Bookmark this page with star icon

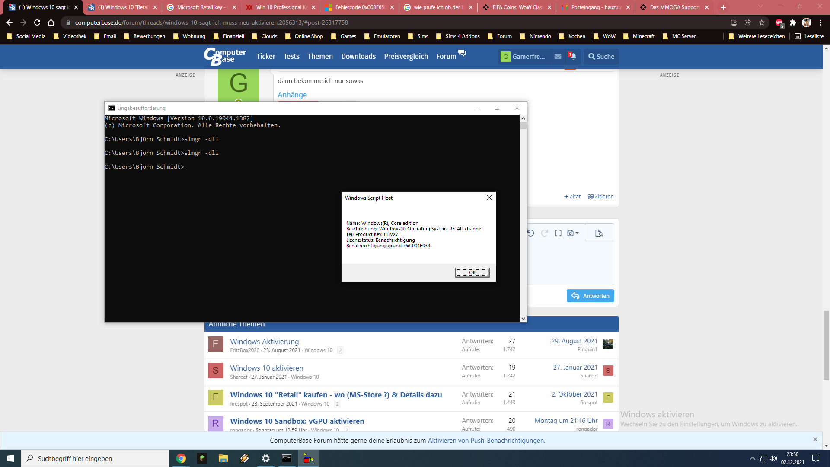point(762,22)
